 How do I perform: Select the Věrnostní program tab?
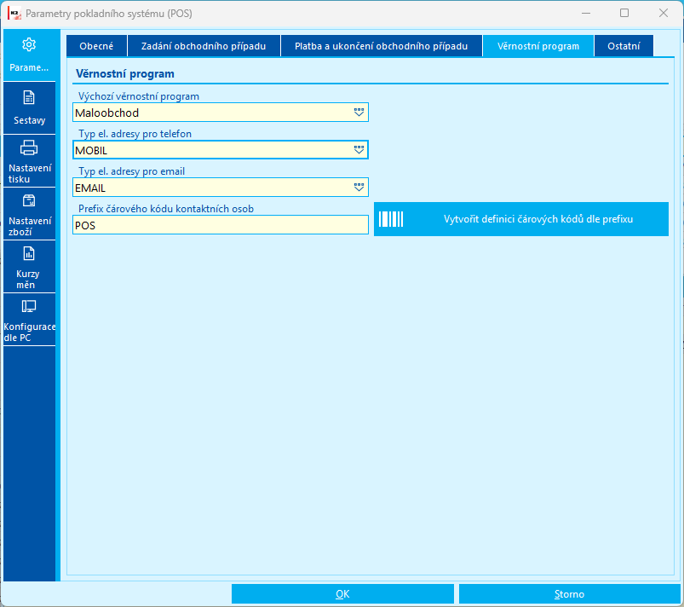click(x=538, y=46)
